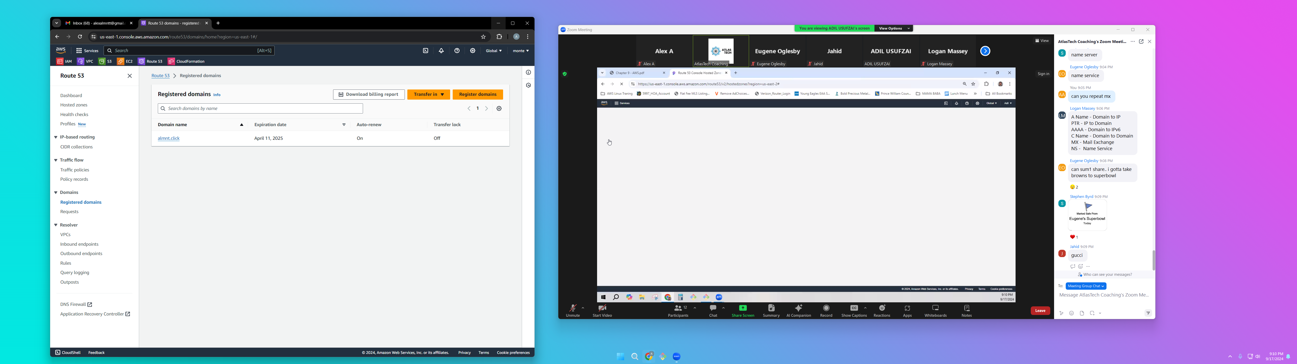Viewport: 1297px width, 364px height.
Task: Click the Zoom chat scrollbar
Action: (1153, 260)
